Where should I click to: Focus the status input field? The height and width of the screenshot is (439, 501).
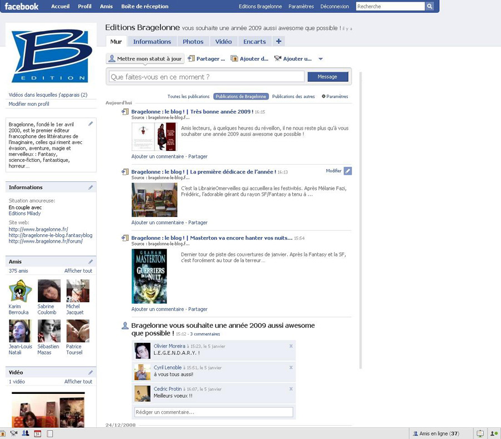tap(207, 77)
